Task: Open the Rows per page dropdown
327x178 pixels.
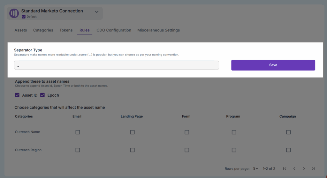Action: [x=255, y=168]
